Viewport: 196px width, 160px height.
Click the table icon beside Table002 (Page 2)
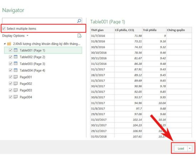tap(16, 57)
